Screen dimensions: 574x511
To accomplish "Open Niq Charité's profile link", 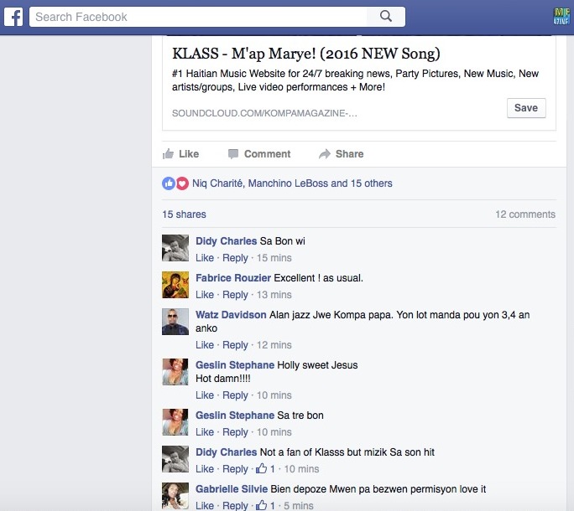I will pos(217,183).
